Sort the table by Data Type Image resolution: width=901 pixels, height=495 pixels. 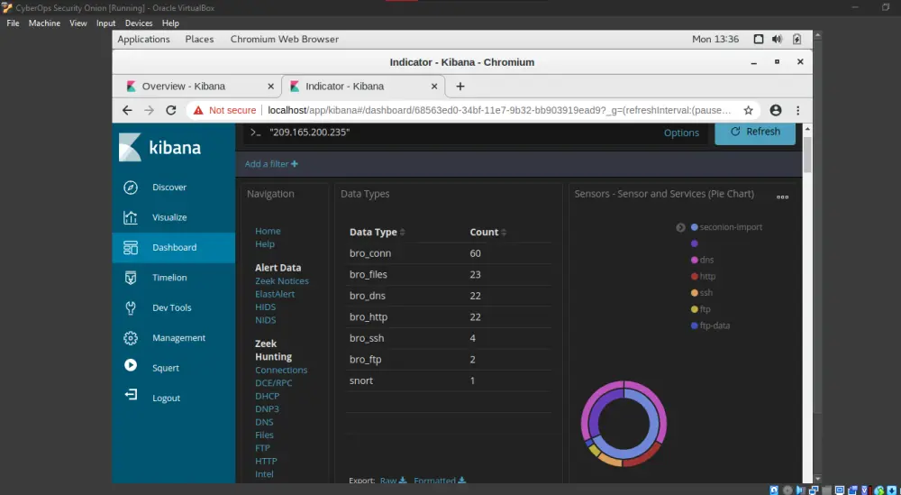tap(378, 233)
